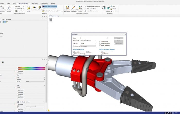The height and width of the screenshot is (114, 180).
Task: Click the properties panel toolbar icon
Action: pos(3,62)
